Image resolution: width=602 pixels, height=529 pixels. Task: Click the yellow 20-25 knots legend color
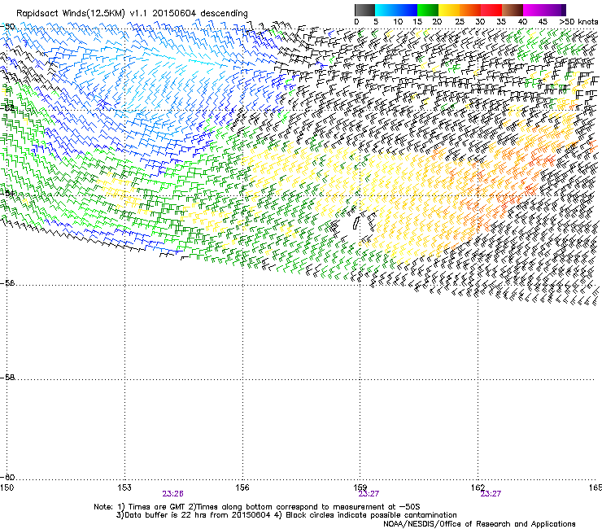click(x=449, y=10)
